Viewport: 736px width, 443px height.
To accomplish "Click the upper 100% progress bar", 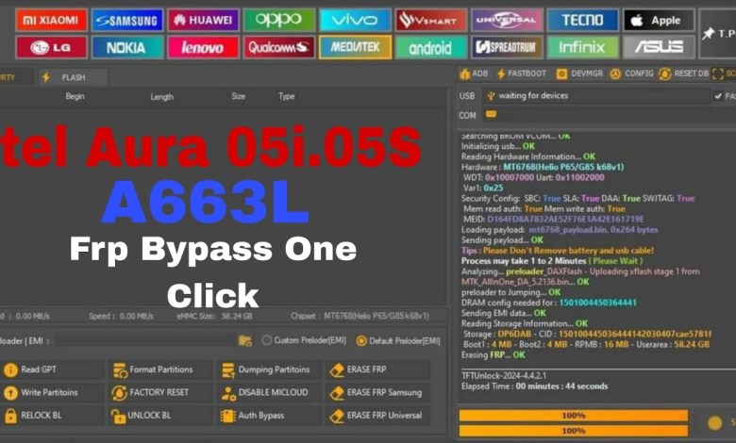I will click(574, 416).
